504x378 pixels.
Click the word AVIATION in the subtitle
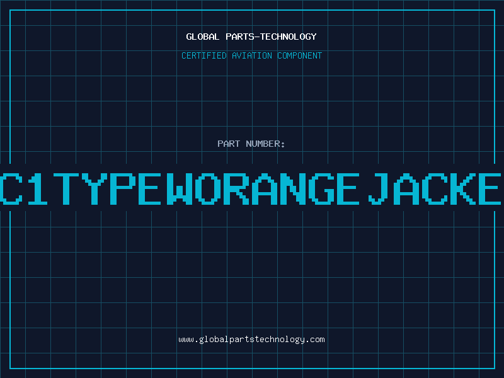pyautogui.click(x=253, y=55)
